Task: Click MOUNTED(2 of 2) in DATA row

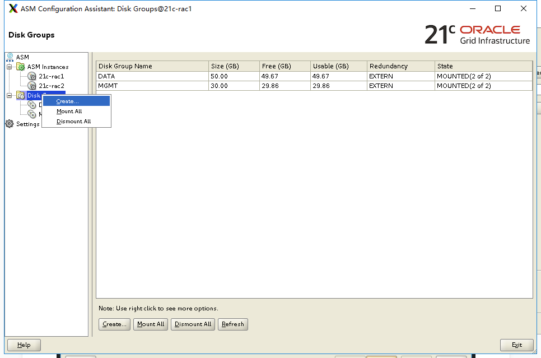Action: 484,76
